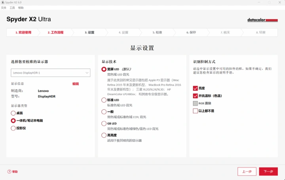Click the datacolor logo
285x180 pixels.
(x=262, y=20)
